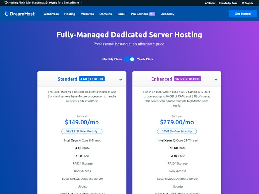The height and width of the screenshot is (194, 259).
Task: Click the New badge on Pro Services
Action: click(x=152, y=14)
